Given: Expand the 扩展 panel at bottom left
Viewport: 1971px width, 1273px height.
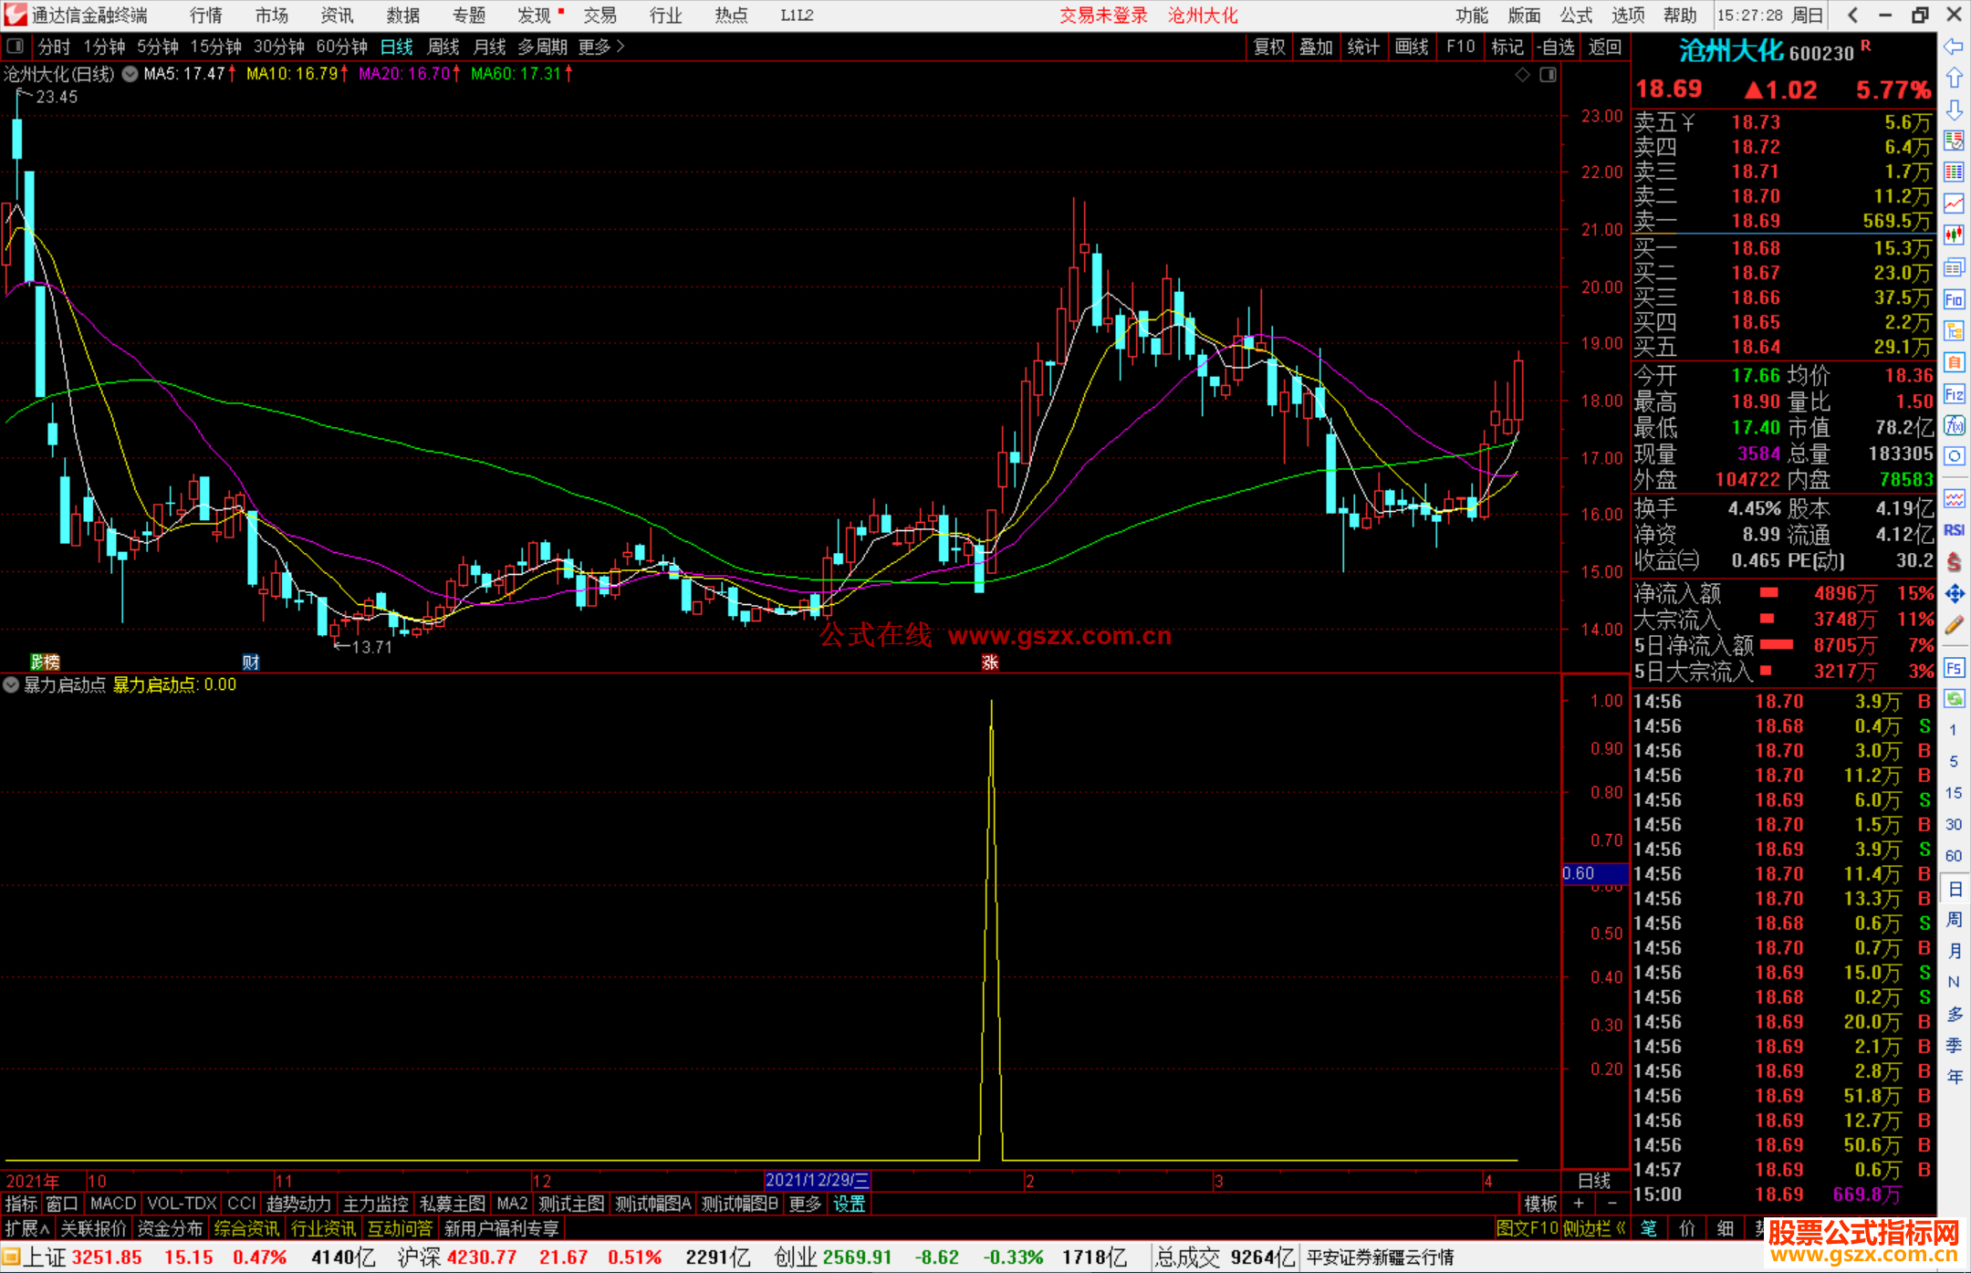Looking at the screenshot, I should tap(27, 1228).
